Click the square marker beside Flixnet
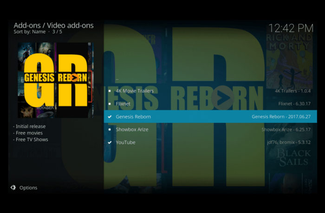Screen dimensions: 325x213 [x=110, y=104]
